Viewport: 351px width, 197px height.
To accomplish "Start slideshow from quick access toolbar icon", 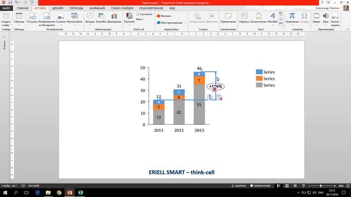I will (x=32, y=2).
